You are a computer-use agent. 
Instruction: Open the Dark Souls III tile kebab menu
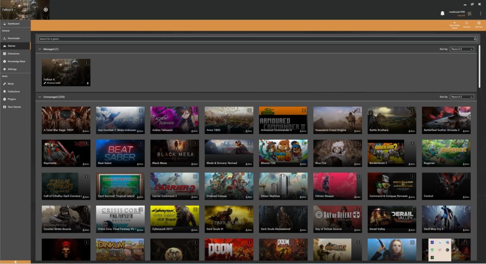tap(249, 209)
